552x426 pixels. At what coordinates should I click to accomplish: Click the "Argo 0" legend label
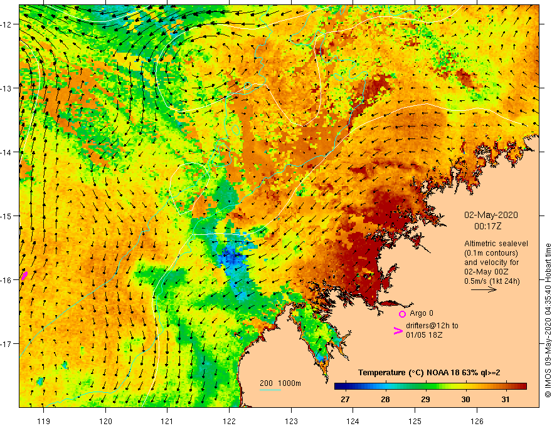(422, 313)
